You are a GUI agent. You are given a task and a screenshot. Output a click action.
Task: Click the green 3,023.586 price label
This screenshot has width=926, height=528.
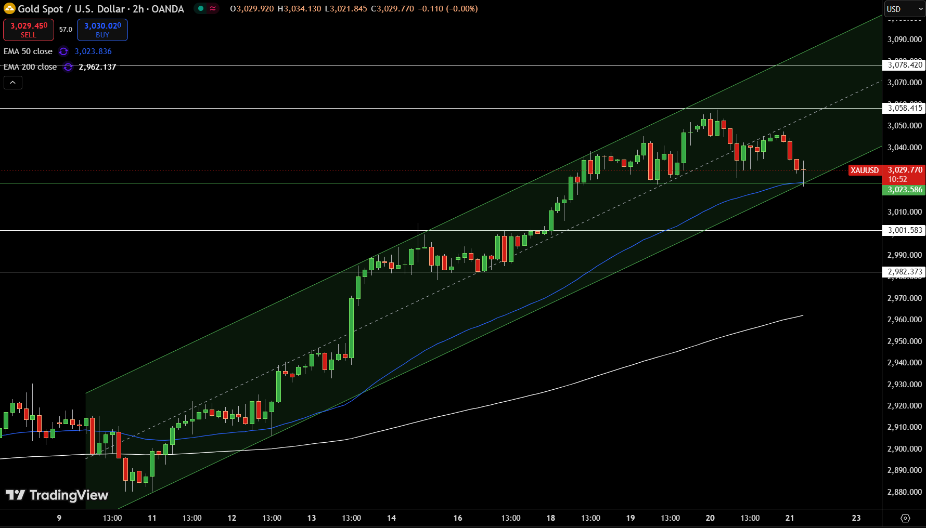904,190
